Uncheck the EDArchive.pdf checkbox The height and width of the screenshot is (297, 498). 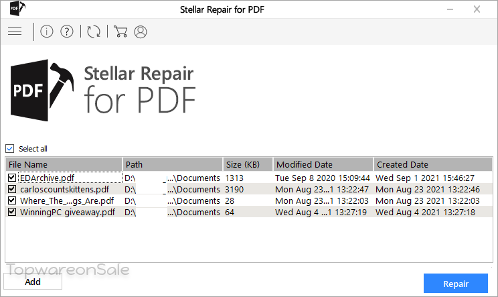tap(12, 178)
